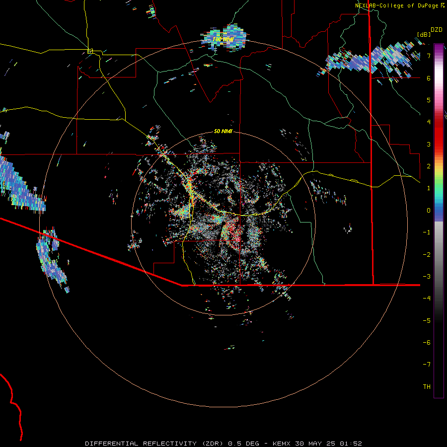The width and height of the screenshot is (447, 447).
Task: Click the -3 dB tick on the color scale
Action: (x=427, y=277)
